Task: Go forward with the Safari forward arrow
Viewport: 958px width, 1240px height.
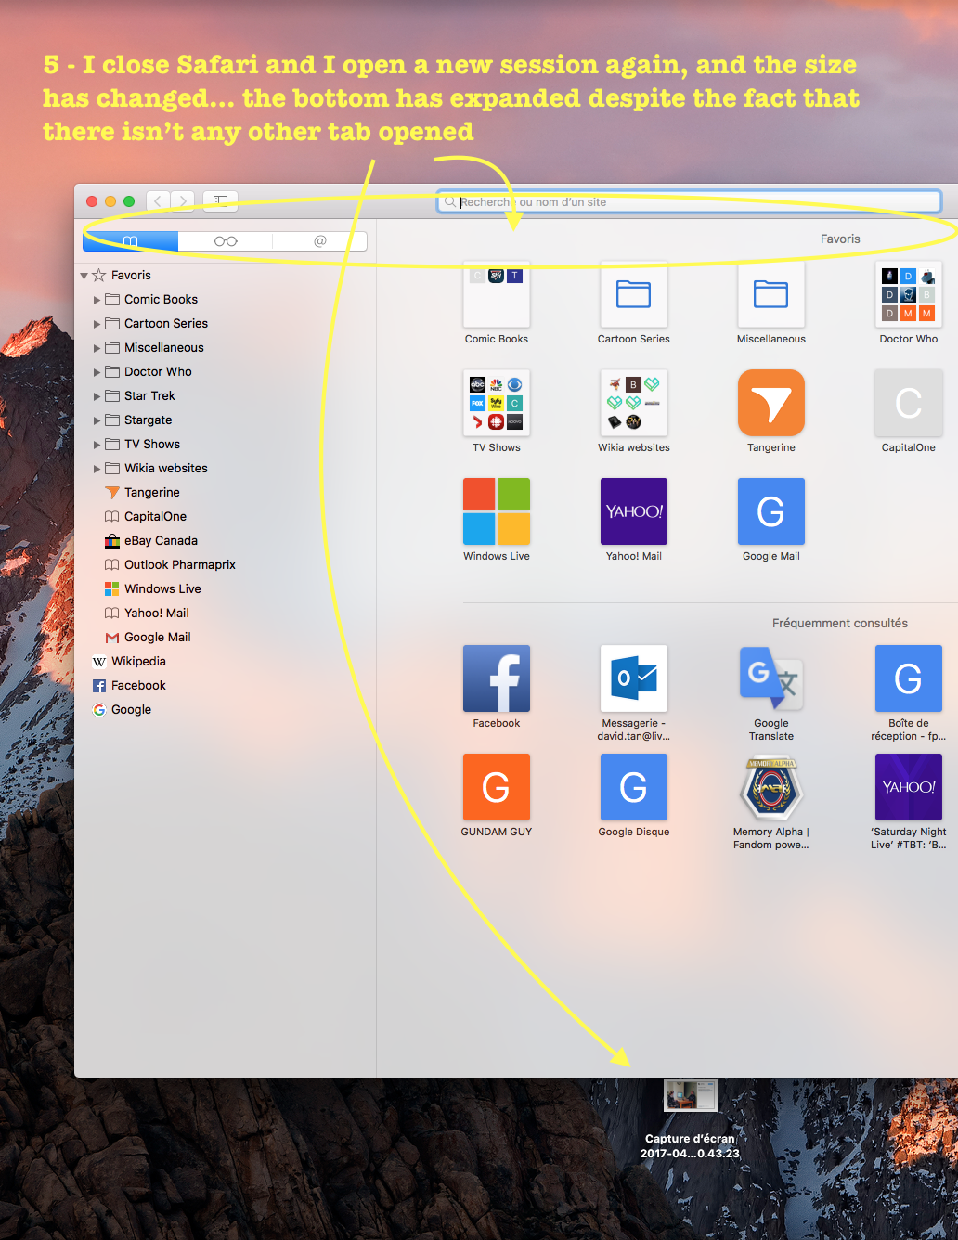Action: point(184,200)
